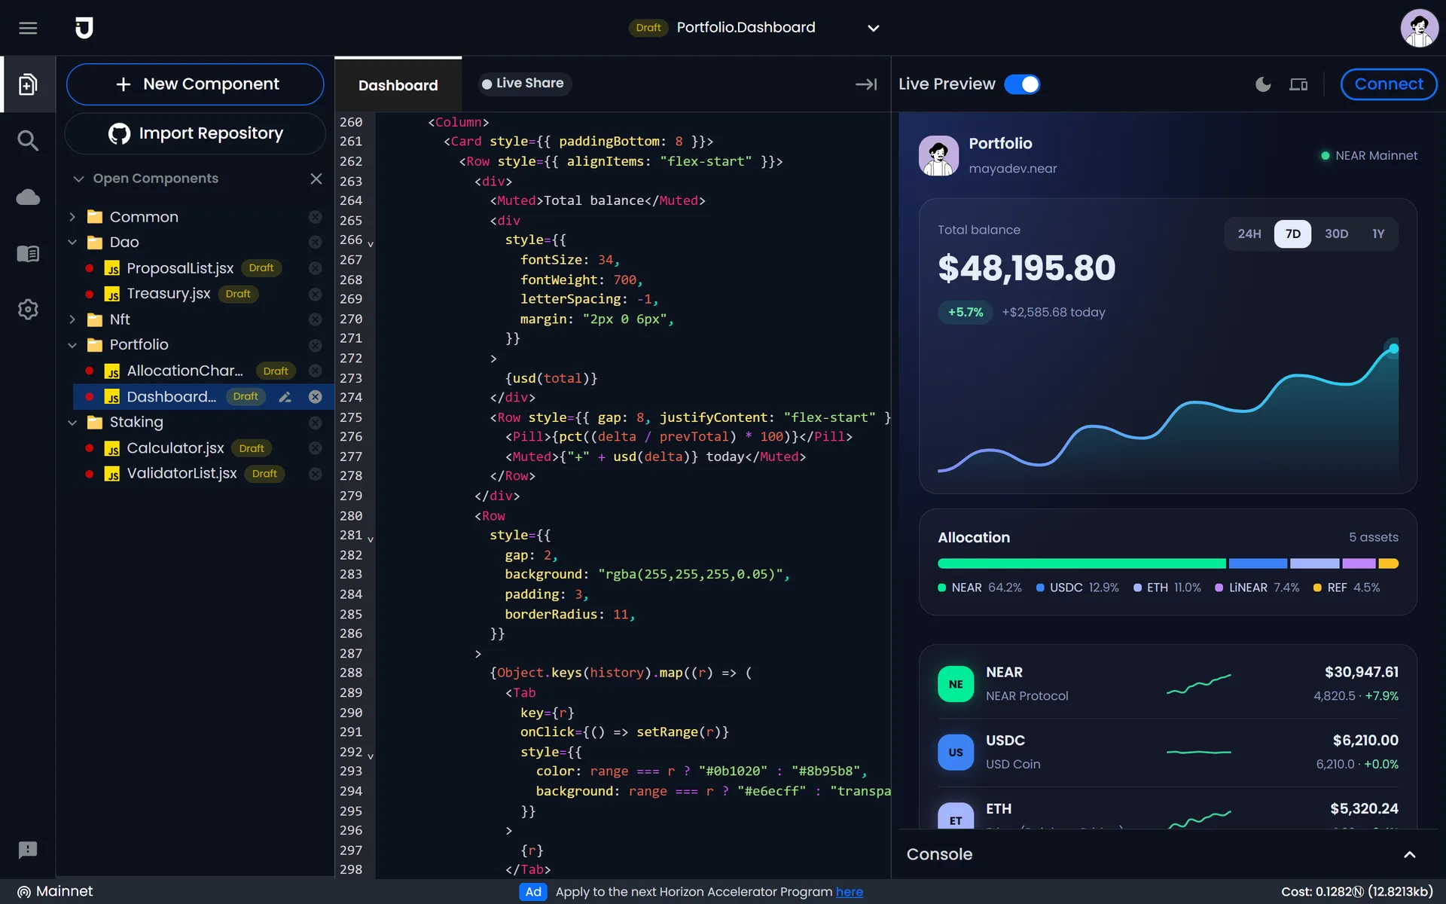The height and width of the screenshot is (904, 1446).
Task: Select the 24H range option
Action: pyautogui.click(x=1249, y=234)
